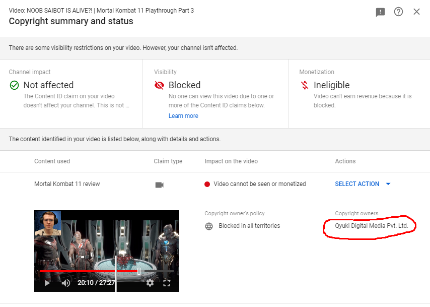Click the video progress bar handle
The height and width of the screenshot is (307, 430).
139,271
